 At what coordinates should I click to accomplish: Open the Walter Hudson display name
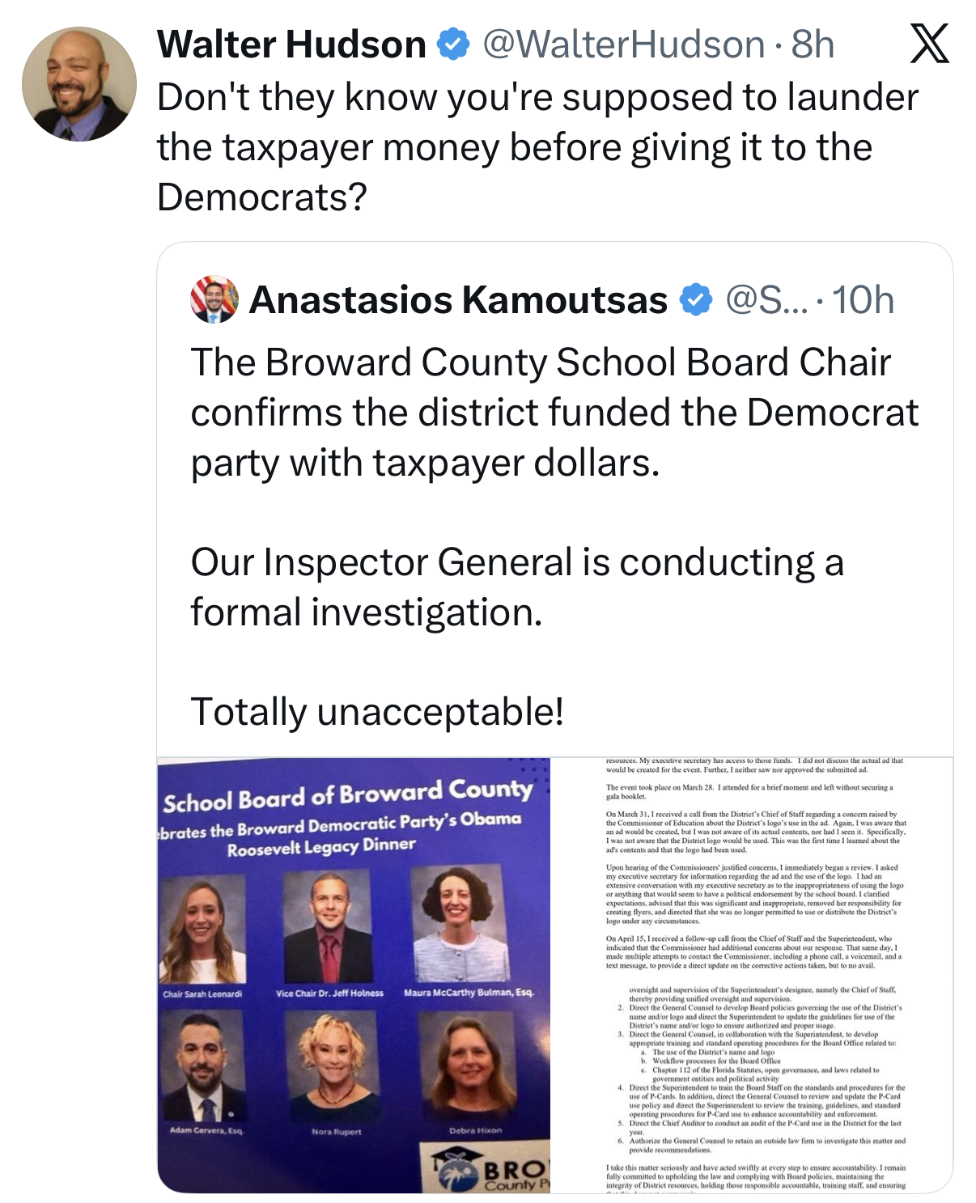pyautogui.click(x=291, y=44)
